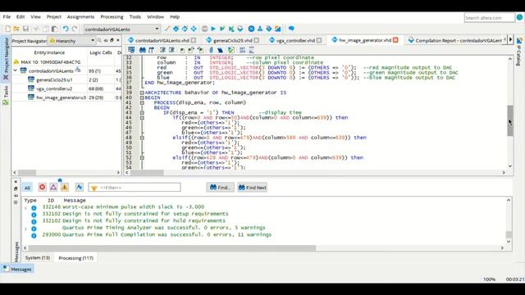Click the Undo arrow icon

(66, 29)
